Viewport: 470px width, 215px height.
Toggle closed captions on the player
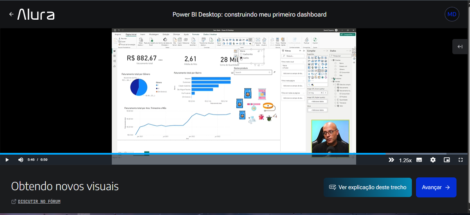click(x=419, y=160)
